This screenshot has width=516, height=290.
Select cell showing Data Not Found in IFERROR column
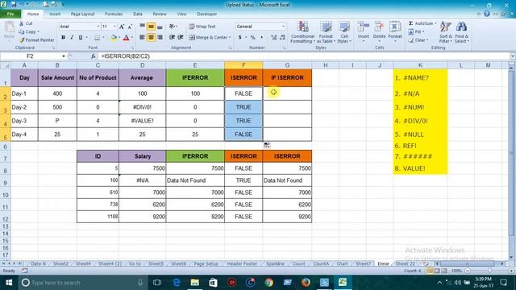195,180
